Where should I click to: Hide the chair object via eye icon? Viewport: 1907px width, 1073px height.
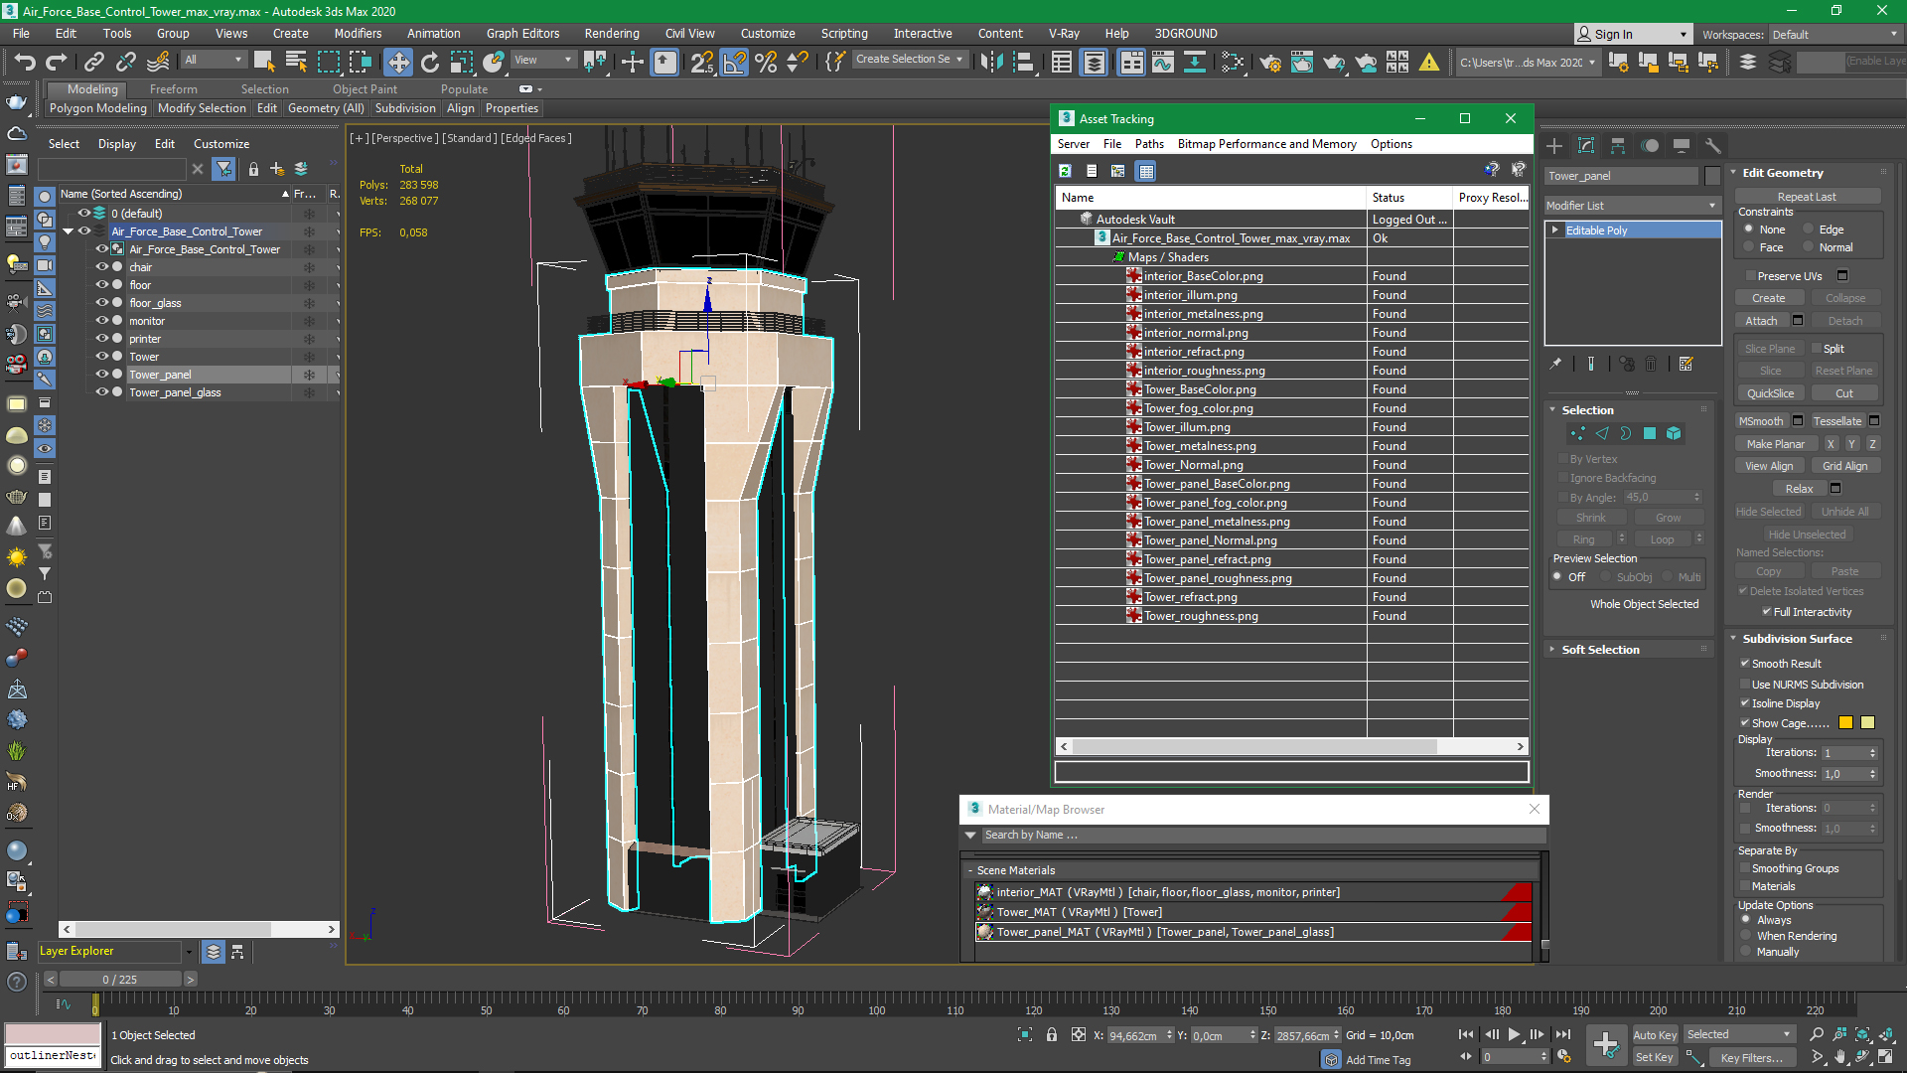click(x=101, y=267)
